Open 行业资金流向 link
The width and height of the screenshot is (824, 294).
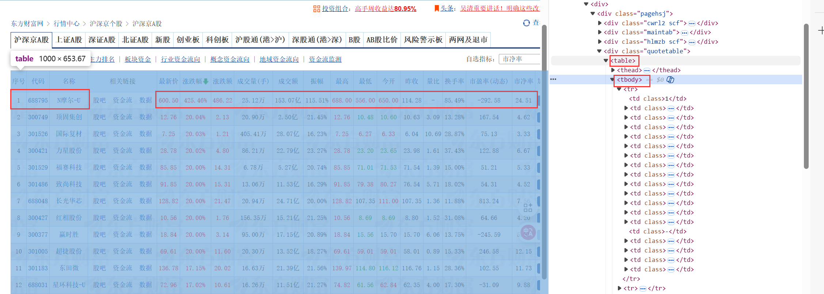click(x=181, y=59)
